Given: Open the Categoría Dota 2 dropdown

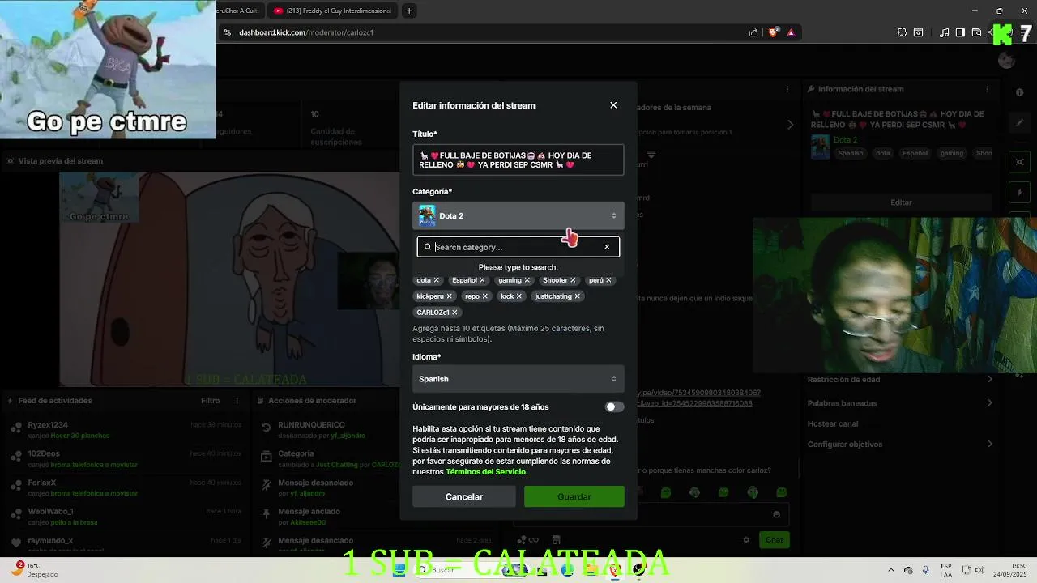Looking at the screenshot, I should (x=518, y=215).
